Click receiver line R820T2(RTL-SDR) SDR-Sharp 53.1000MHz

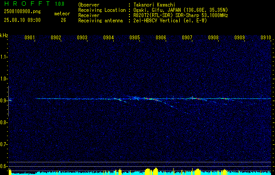click(x=181, y=15)
